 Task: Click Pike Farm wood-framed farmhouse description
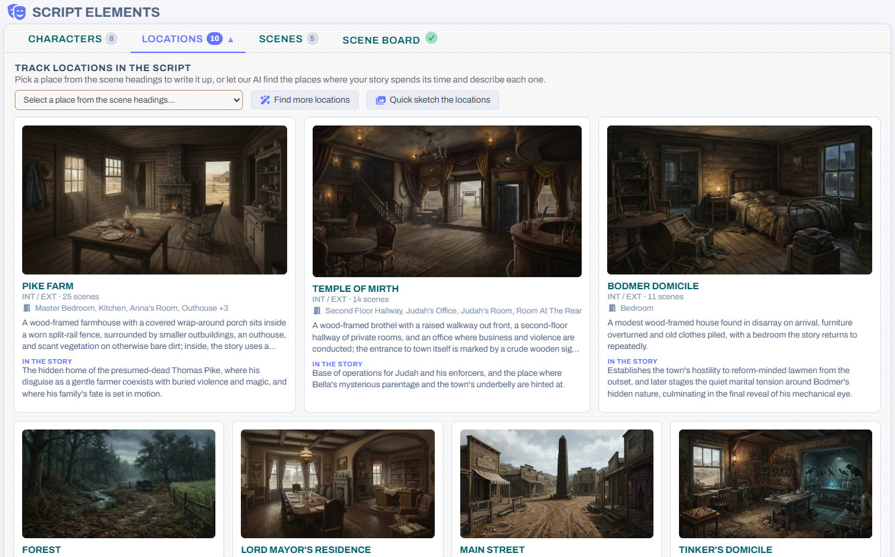click(154, 334)
